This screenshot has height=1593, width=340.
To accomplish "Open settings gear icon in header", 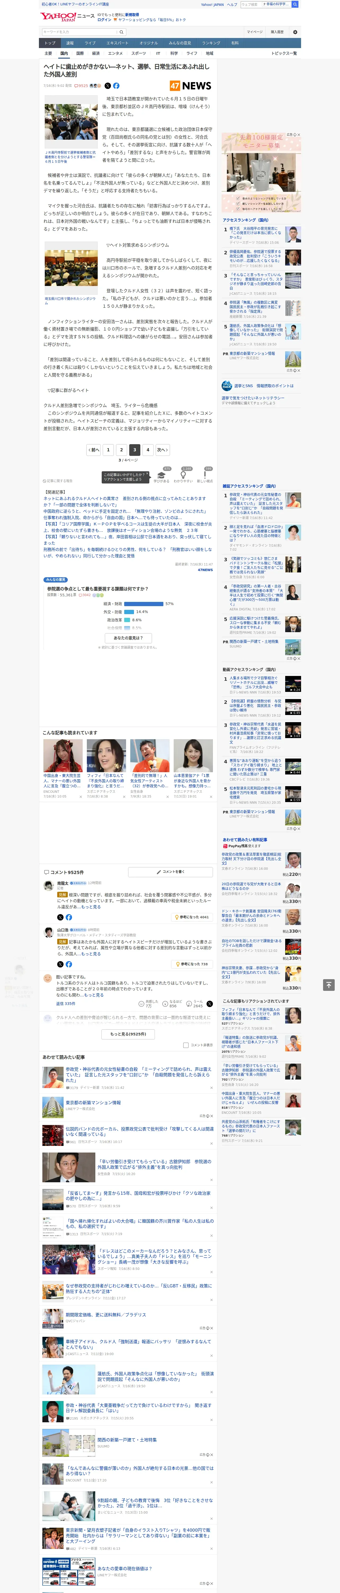I will coord(294,32).
